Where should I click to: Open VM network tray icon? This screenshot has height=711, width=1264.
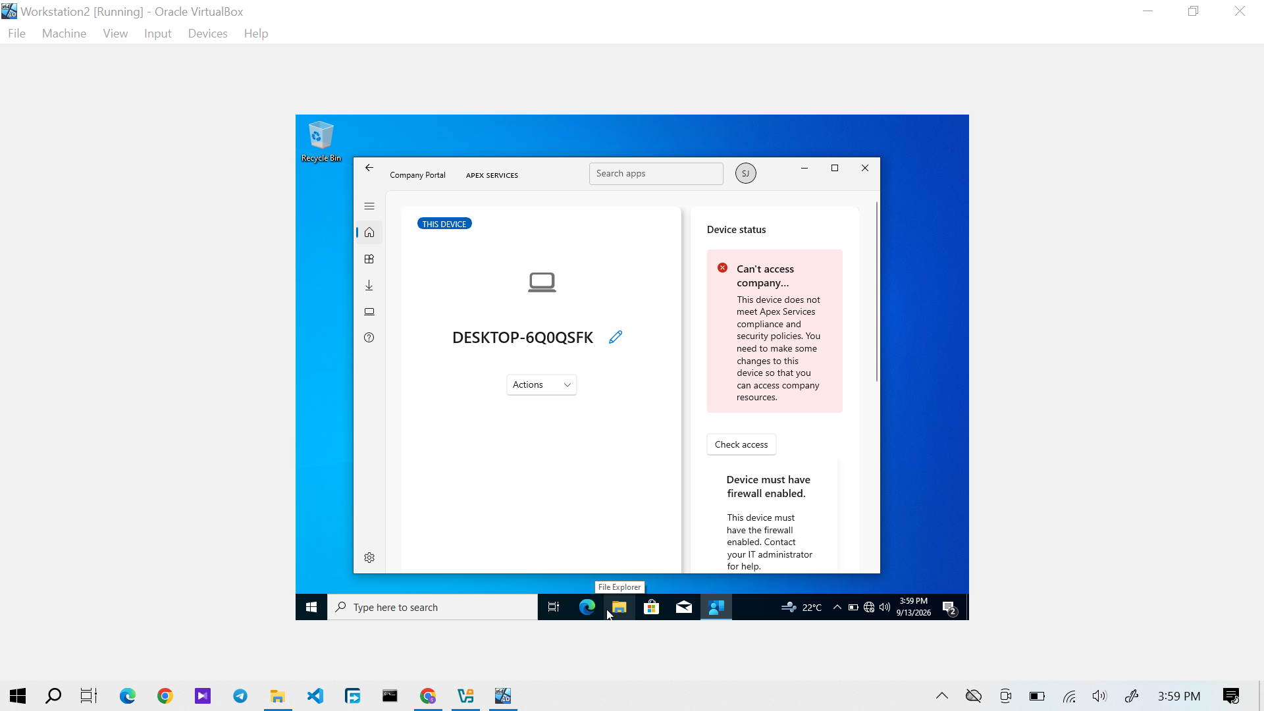[869, 607]
